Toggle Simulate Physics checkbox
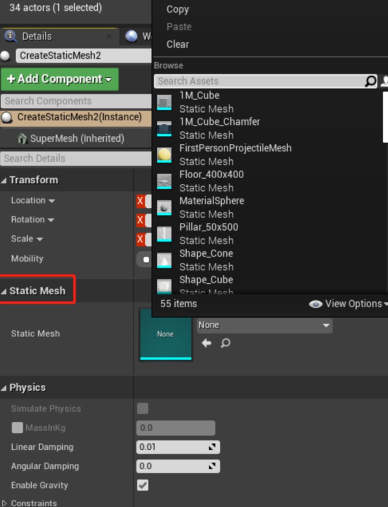388x507 pixels. [143, 408]
